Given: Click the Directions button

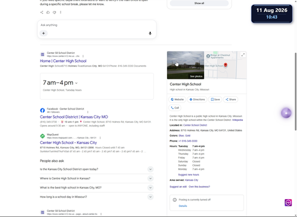Looking at the screenshot, I should [197, 100].
